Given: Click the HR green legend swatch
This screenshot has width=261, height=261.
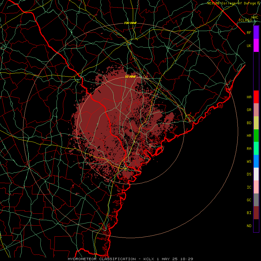Looking at the screenshot, I should click(x=256, y=136).
